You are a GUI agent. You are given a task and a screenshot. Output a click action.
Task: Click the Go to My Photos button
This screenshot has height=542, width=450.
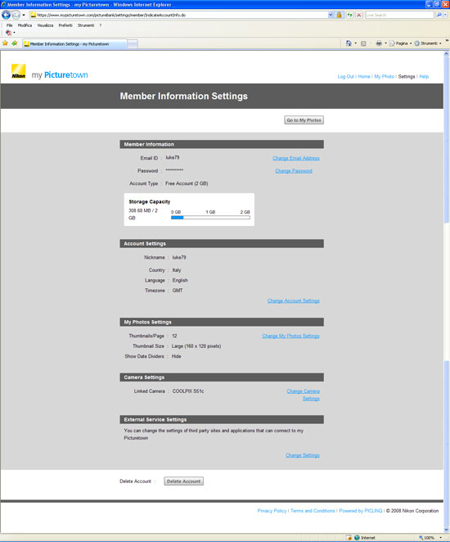(x=304, y=120)
